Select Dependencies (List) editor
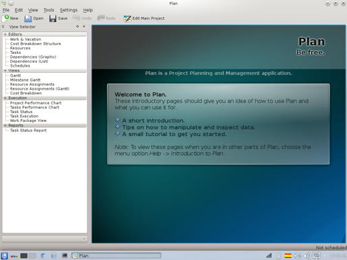347x260 pixels. point(29,61)
